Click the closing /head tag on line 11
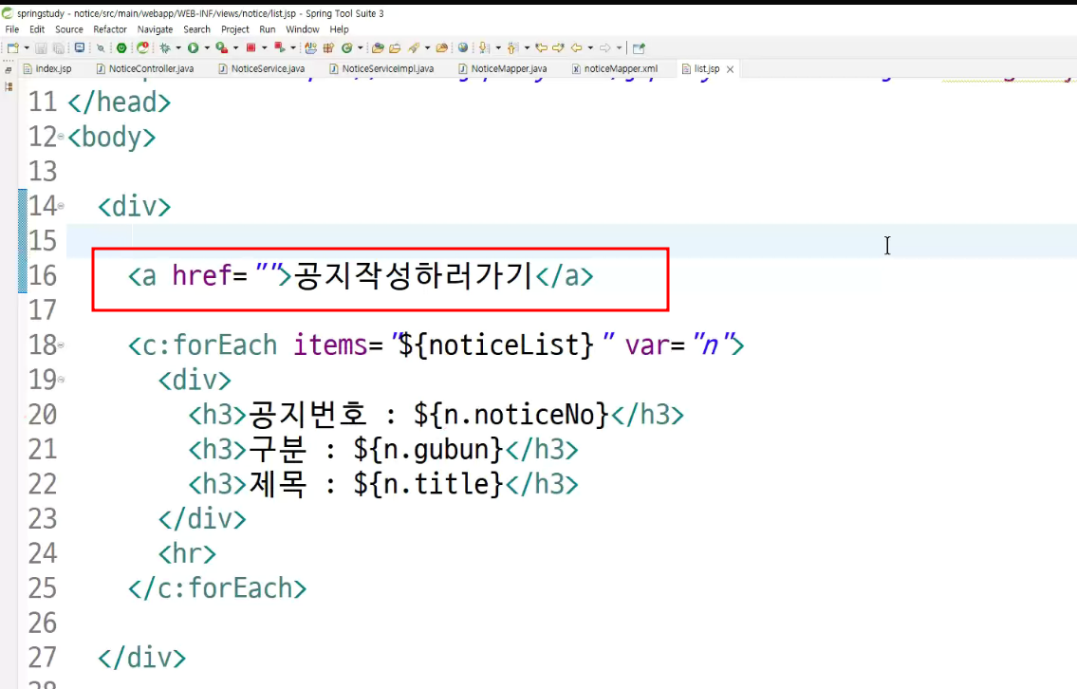This screenshot has width=1077, height=689. point(119,102)
